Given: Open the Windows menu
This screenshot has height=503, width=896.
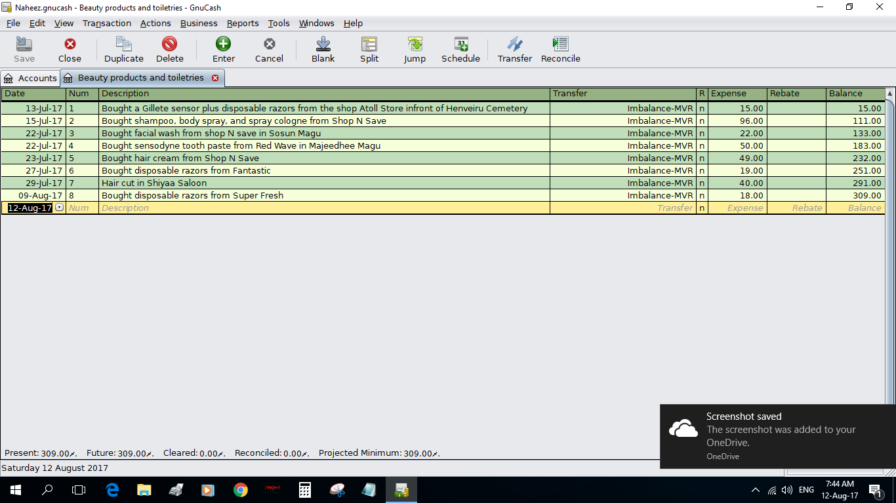Looking at the screenshot, I should (x=317, y=23).
